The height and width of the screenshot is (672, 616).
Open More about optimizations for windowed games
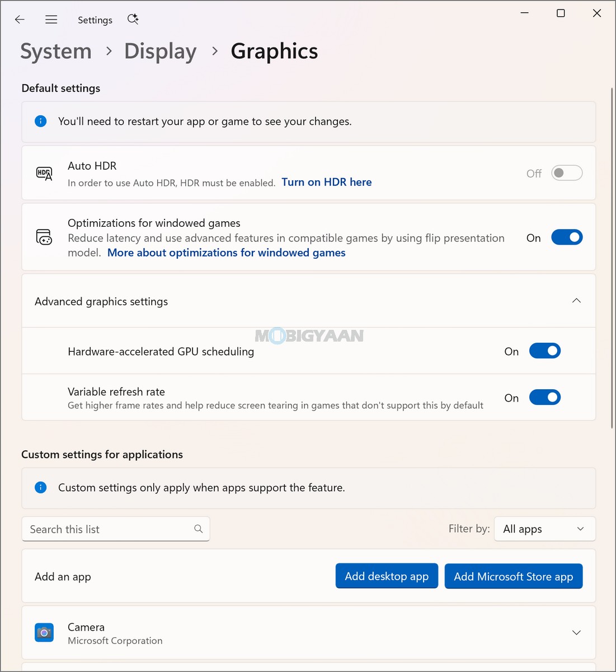[x=227, y=253]
